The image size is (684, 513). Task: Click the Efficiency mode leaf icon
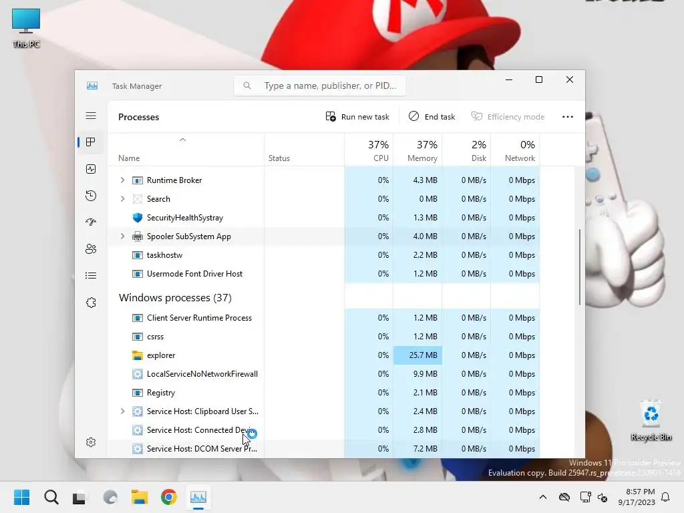point(477,116)
